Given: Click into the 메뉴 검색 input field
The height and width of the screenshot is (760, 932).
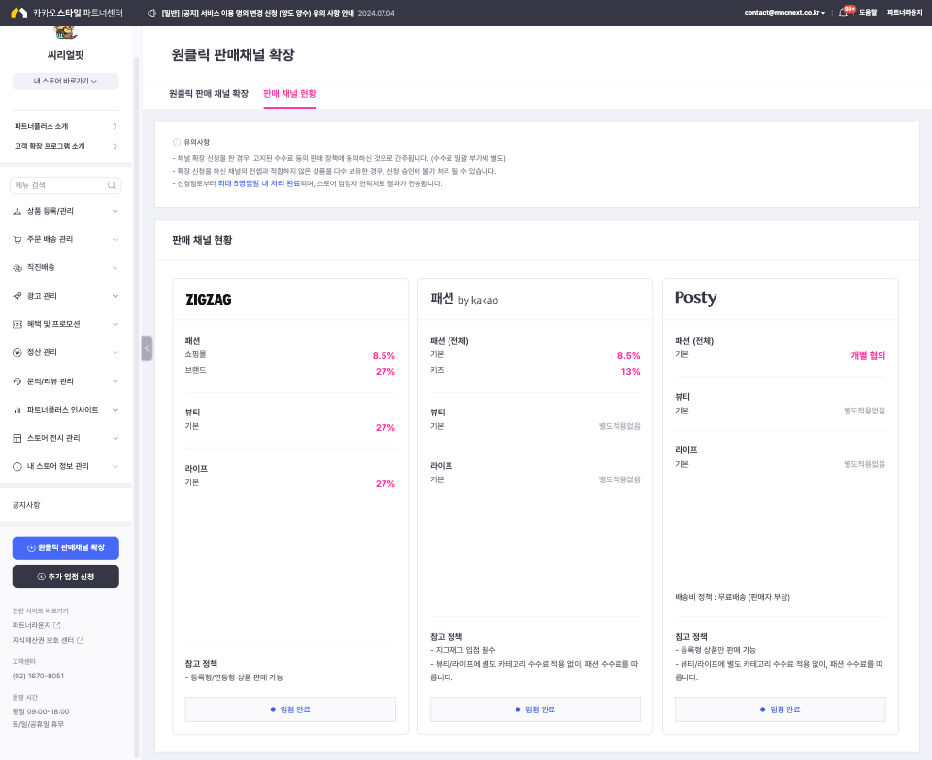Looking at the screenshot, I should [56, 185].
